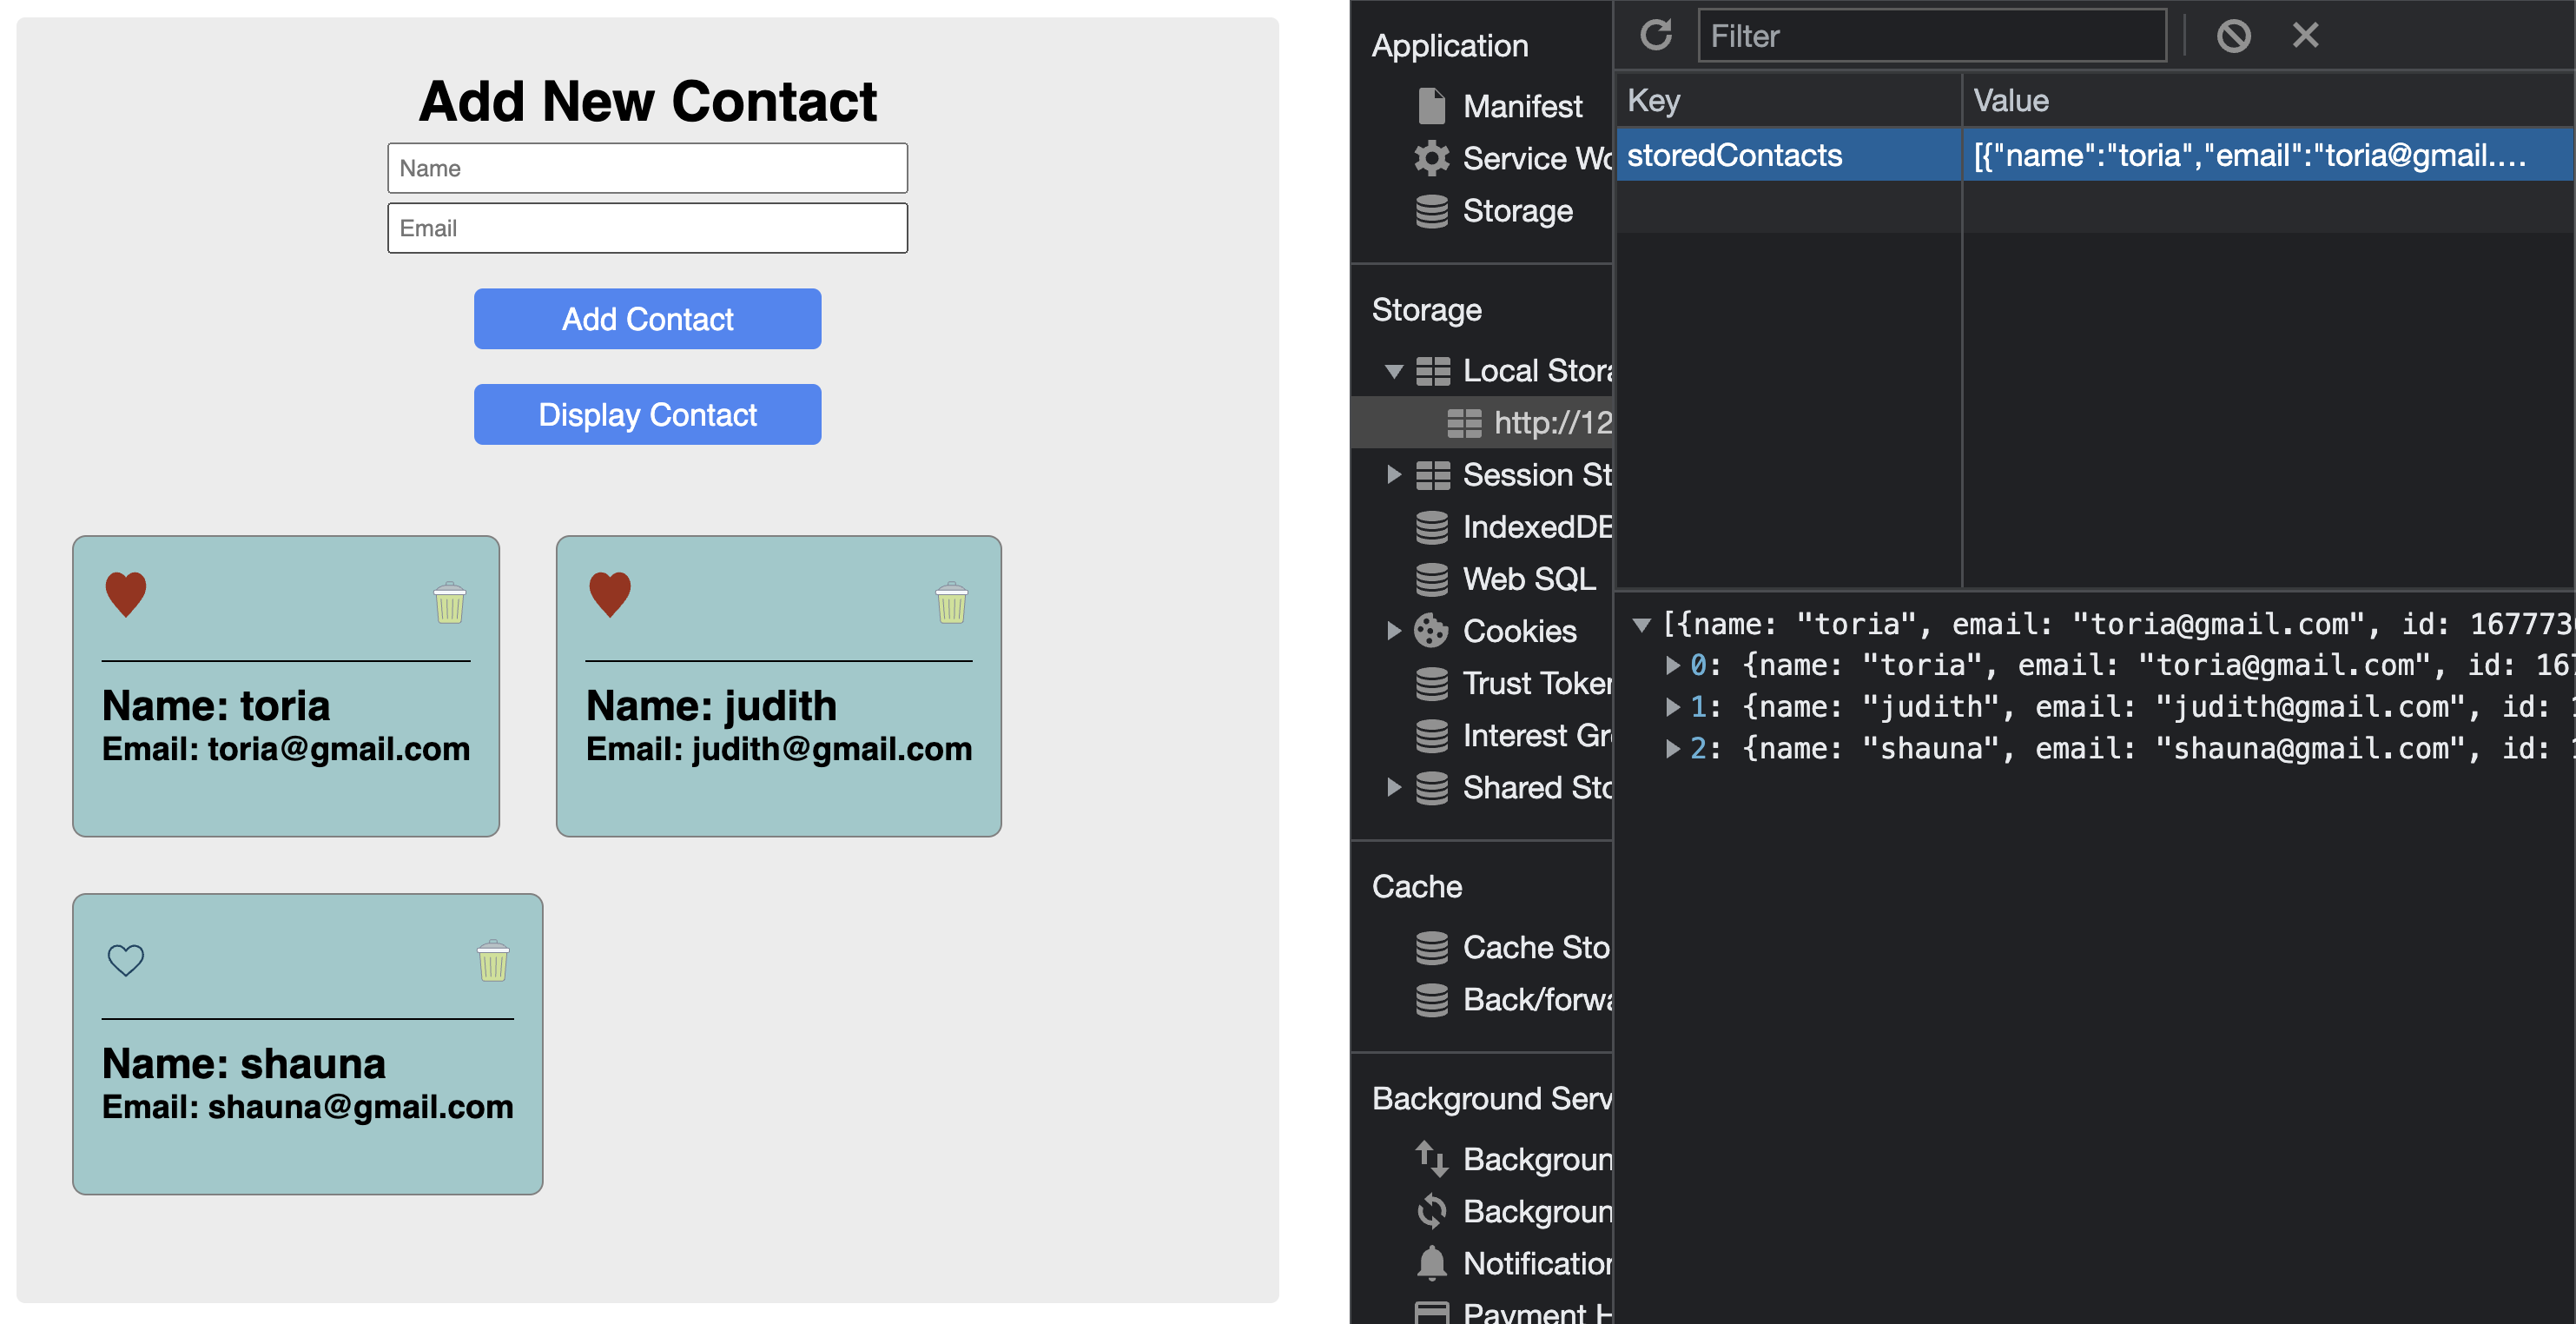This screenshot has width=2576, height=1324.
Task: Click the Add Contact button
Action: click(x=646, y=319)
